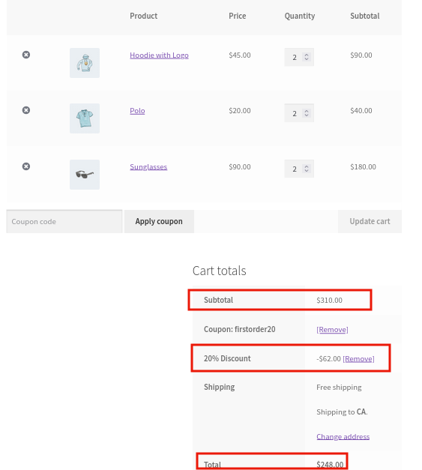
Task: Remove Polo item using X icon
Action: point(26,110)
